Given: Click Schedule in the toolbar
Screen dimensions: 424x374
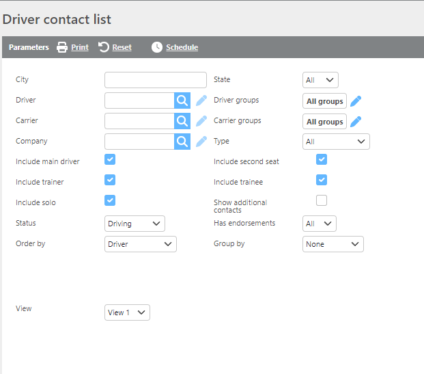Looking at the screenshot, I should click(175, 47).
